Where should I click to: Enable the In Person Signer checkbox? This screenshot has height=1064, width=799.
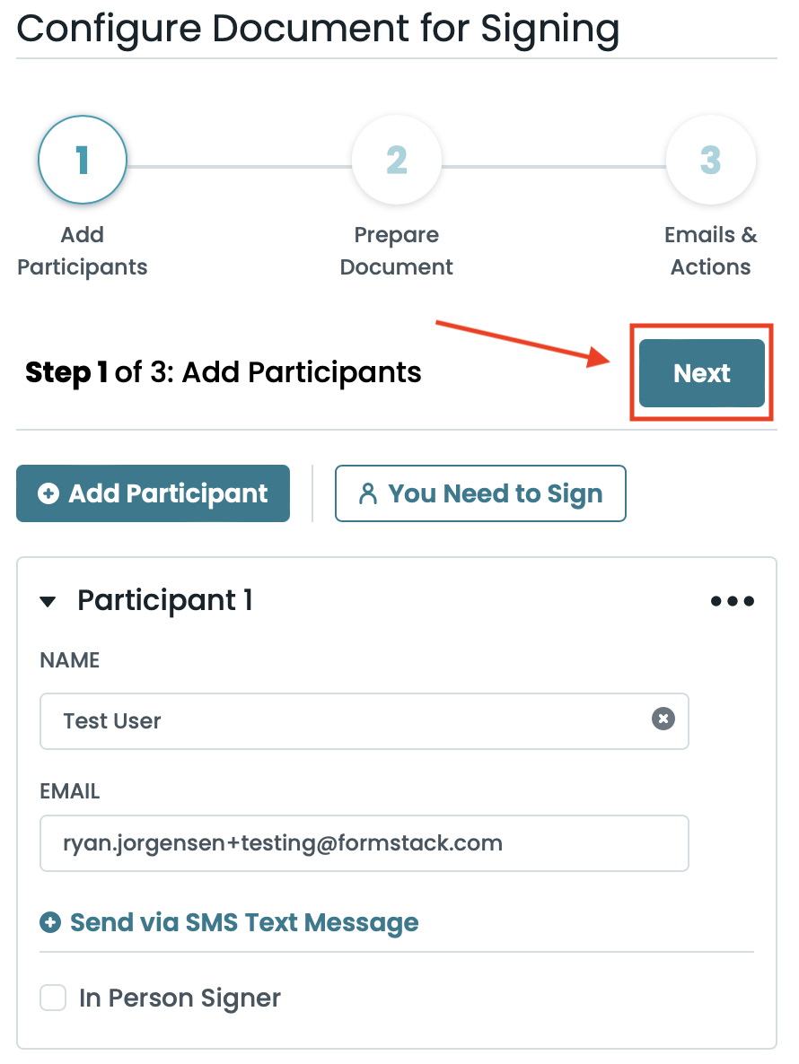54,998
